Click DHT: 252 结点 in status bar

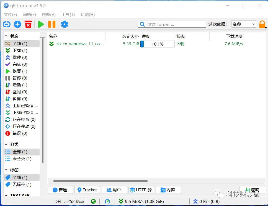(x=69, y=202)
